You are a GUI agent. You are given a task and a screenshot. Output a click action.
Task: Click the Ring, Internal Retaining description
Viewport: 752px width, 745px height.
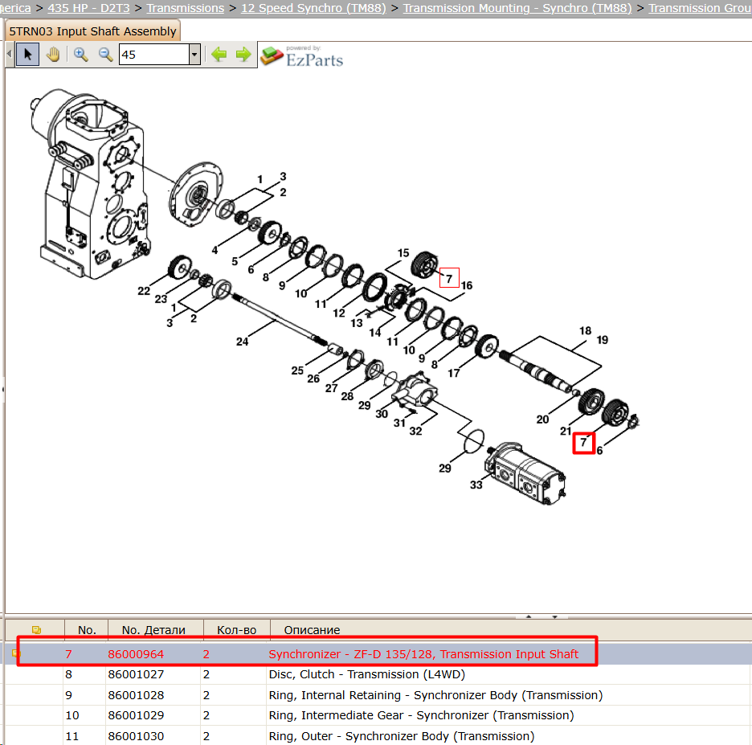435,695
